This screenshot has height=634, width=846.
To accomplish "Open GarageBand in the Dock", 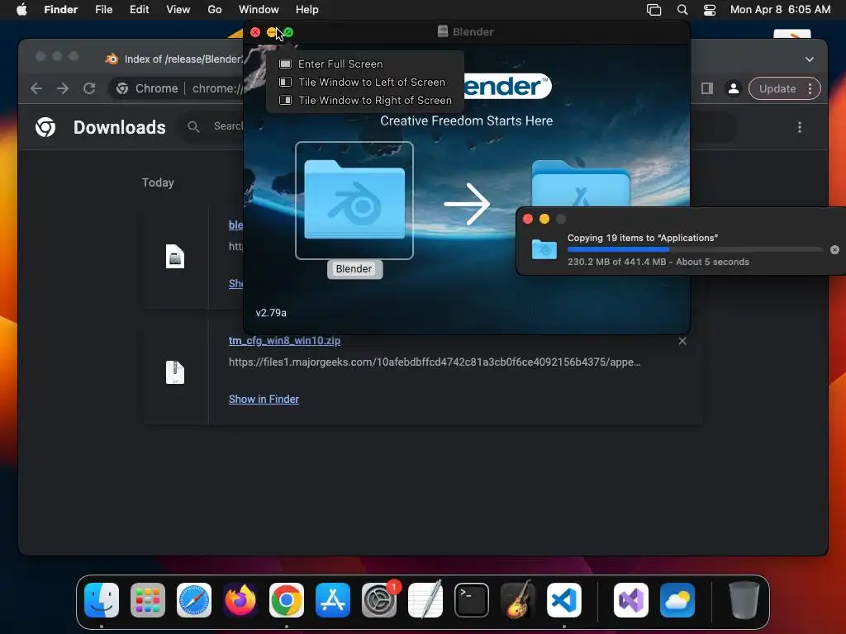I will [x=518, y=600].
